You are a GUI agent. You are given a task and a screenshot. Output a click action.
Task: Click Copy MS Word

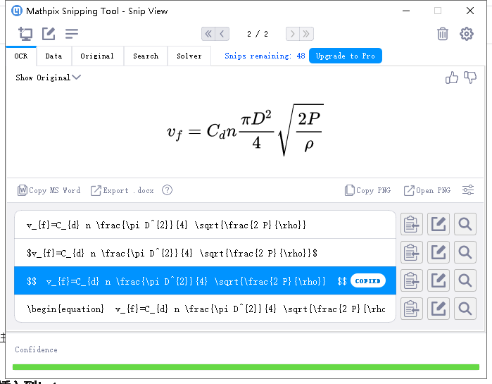tap(49, 190)
